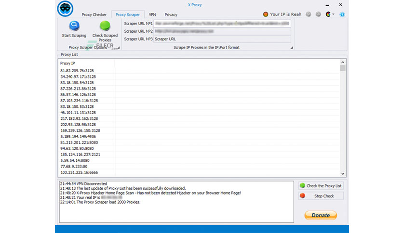
Task: Select proxy 185.124.116.237:2121
Action: 80,155
